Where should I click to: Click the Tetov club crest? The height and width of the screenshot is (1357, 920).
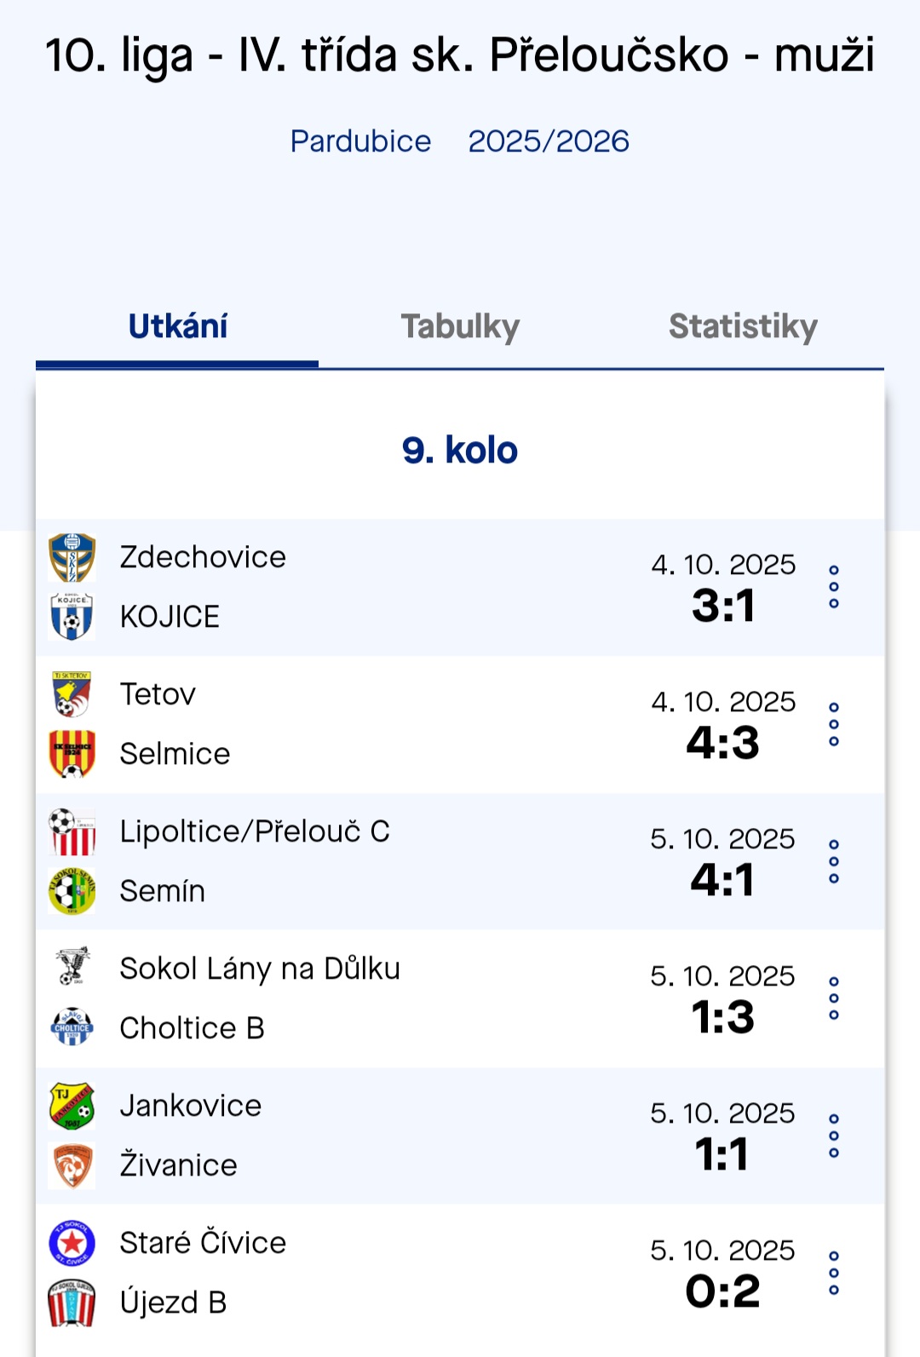tap(72, 694)
